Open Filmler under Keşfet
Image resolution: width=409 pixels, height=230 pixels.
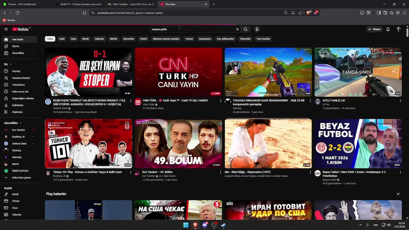19,201
